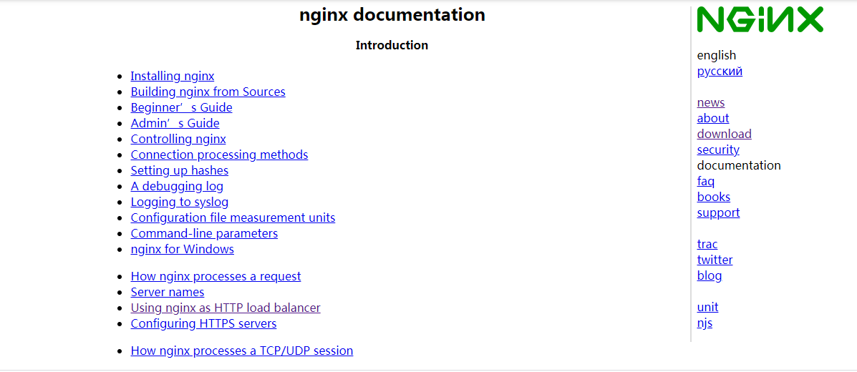Open nginx for Windows link

(182, 250)
